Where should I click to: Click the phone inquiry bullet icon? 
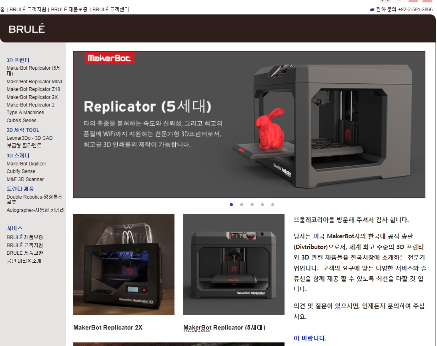click(x=372, y=10)
